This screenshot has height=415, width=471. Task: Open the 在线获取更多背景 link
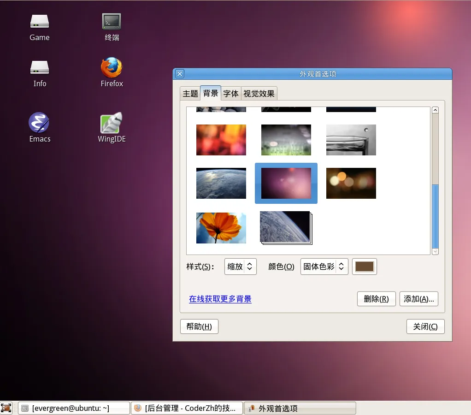click(x=220, y=299)
